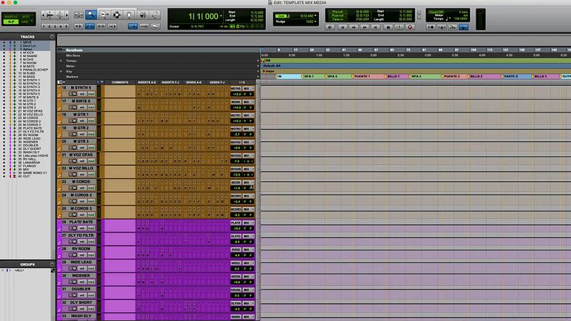Toggle Post-roll in transport display

pos(338,15)
